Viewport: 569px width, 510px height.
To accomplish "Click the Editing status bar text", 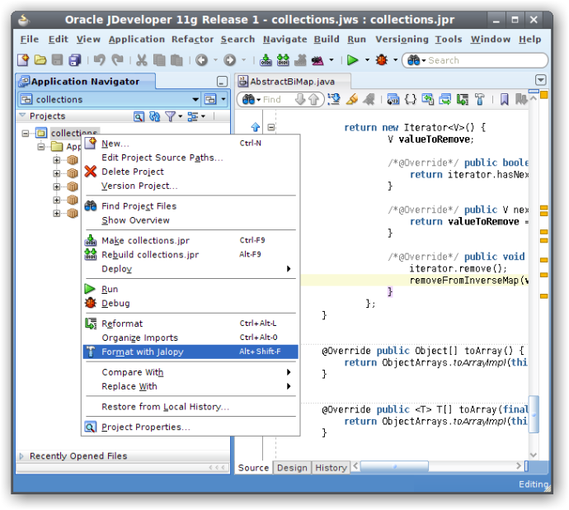I will click(x=533, y=484).
